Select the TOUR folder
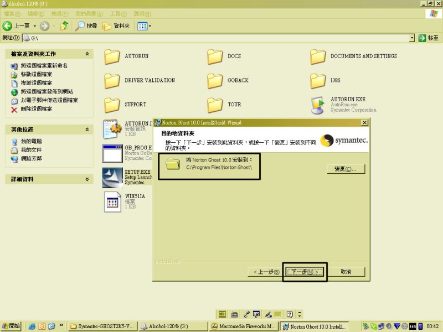 click(224, 105)
